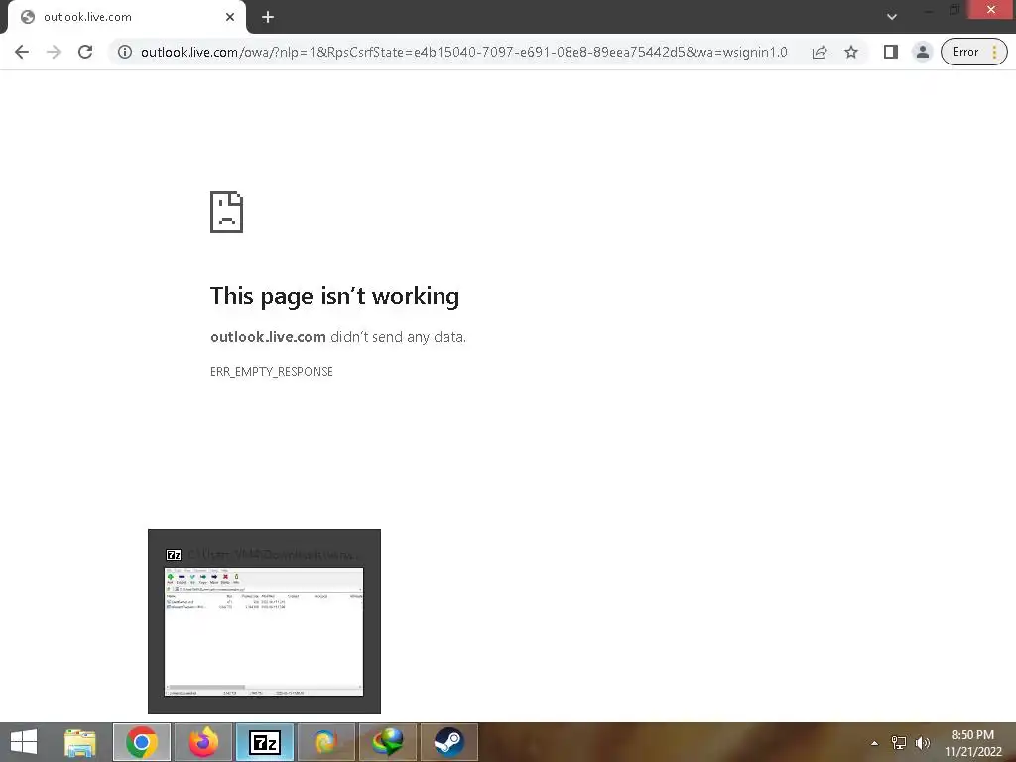
Task: Open Microsoft Edge from the taskbar
Action: pyautogui.click(x=325, y=742)
